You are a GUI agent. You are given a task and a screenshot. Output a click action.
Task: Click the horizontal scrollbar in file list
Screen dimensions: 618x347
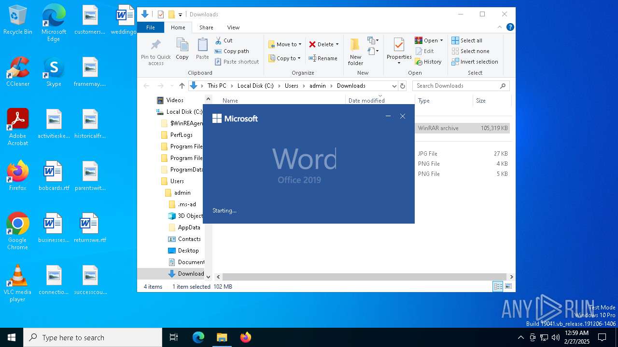click(x=365, y=277)
